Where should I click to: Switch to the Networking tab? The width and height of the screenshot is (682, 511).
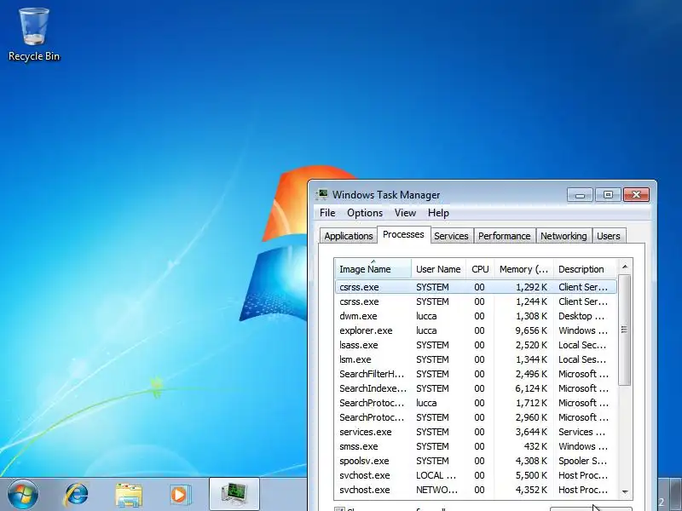[x=564, y=236]
